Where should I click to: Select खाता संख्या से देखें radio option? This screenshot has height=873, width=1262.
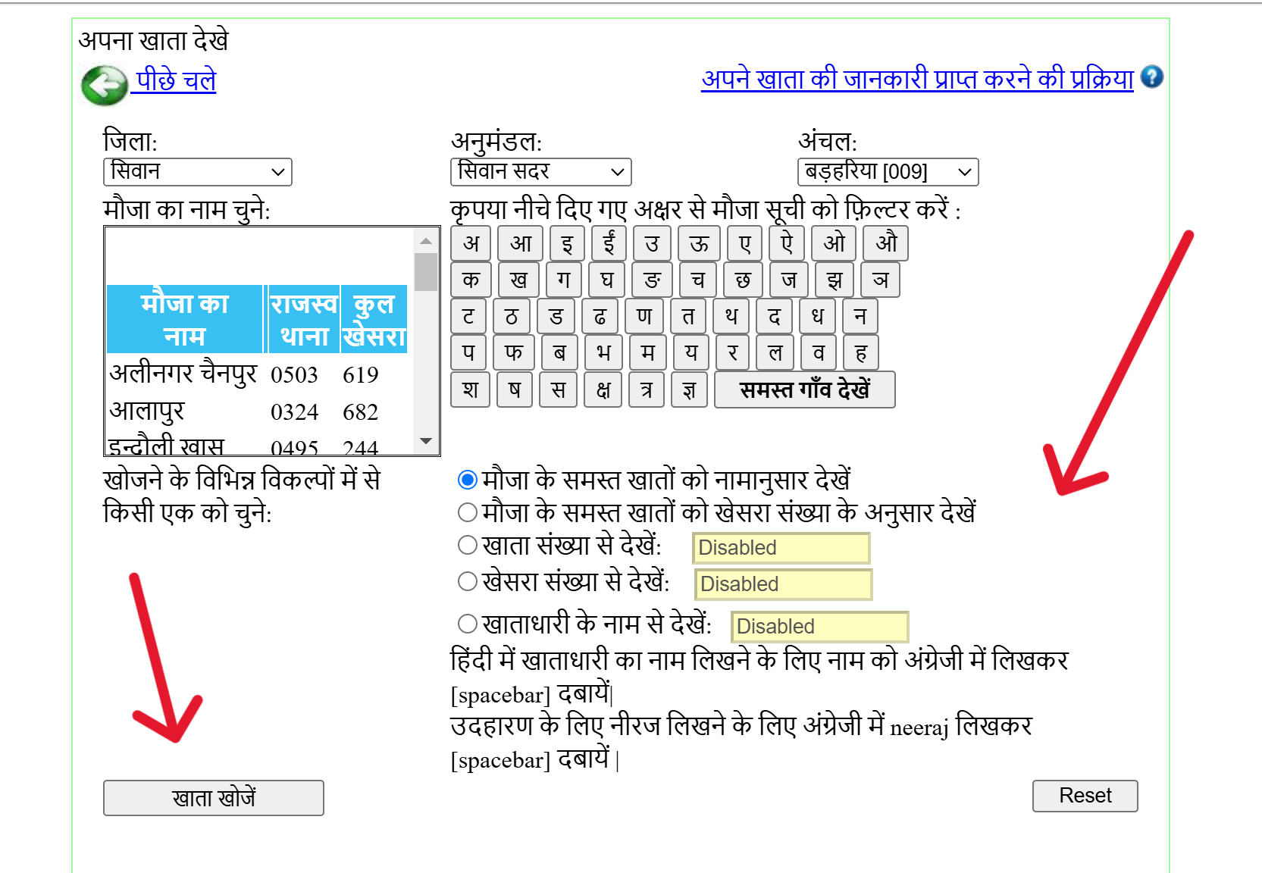point(468,545)
